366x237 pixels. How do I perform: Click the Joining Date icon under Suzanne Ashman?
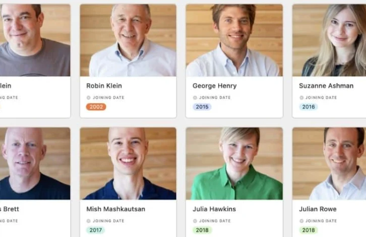click(301, 98)
